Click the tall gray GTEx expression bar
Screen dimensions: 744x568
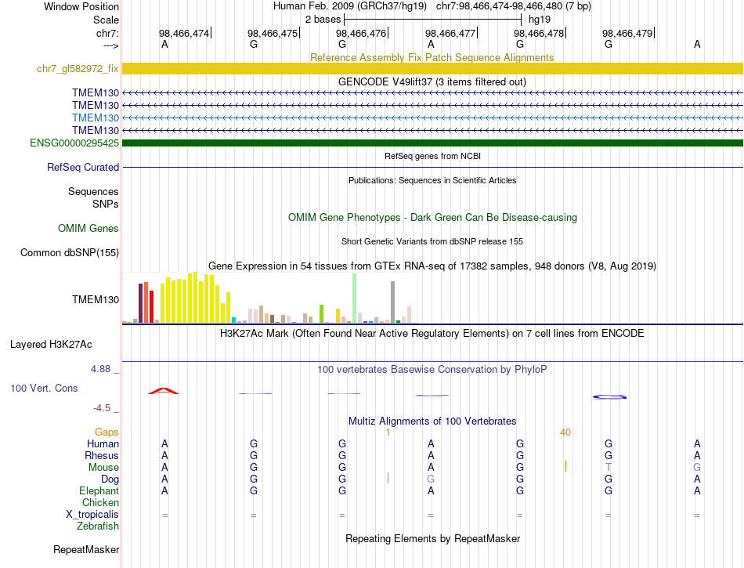click(x=392, y=302)
